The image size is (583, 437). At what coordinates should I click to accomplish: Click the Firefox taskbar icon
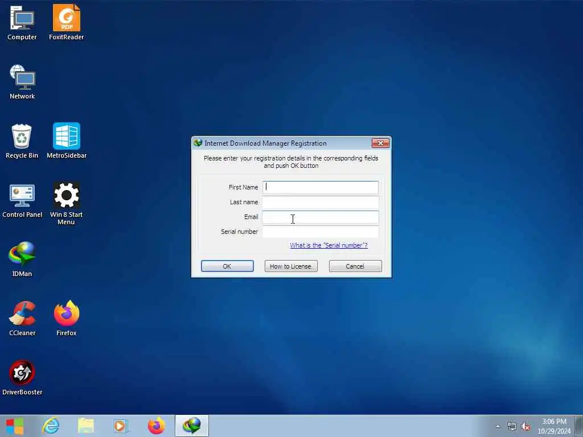(x=156, y=426)
